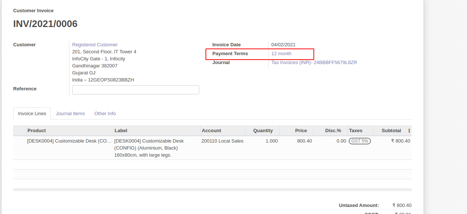
Task: Click the Reference field label
Action: click(x=25, y=89)
